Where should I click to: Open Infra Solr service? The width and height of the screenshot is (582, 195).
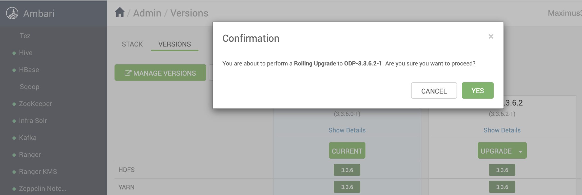coord(33,121)
